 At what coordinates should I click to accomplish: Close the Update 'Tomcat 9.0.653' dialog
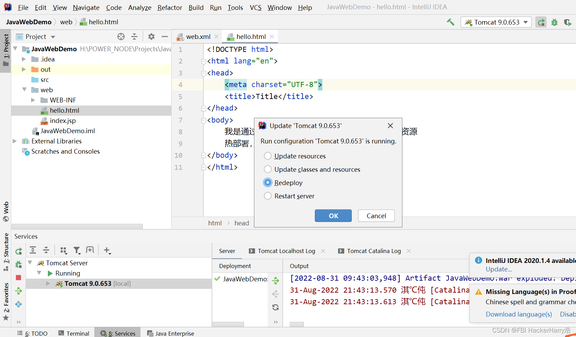pos(390,126)
